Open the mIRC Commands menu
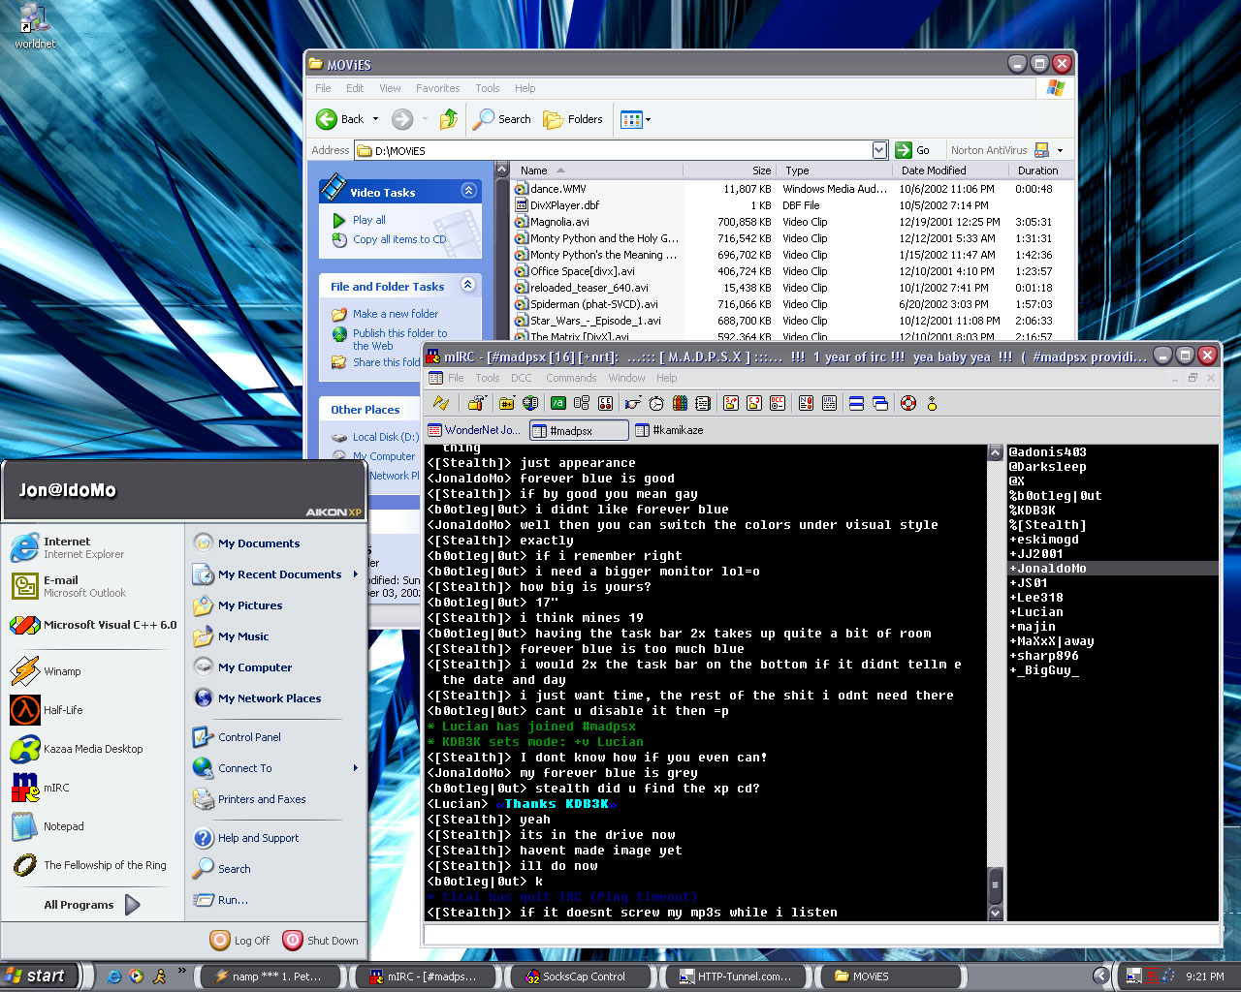 click(571, 378)
